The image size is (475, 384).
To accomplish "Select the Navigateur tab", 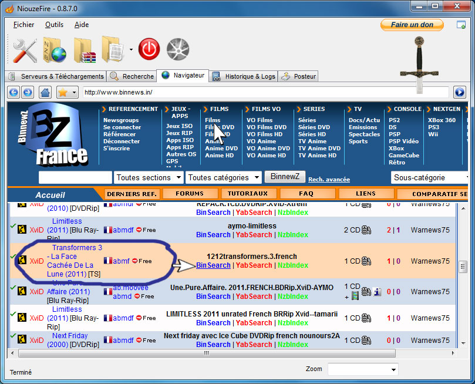I will (x=183, y=75).
